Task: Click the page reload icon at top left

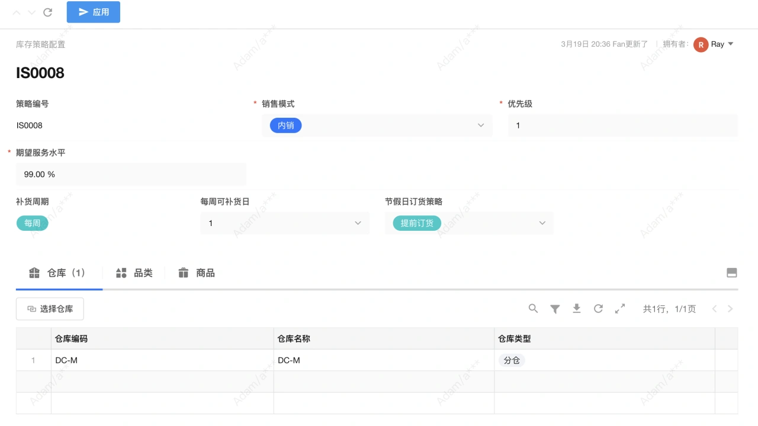Action: coord(47,12)
